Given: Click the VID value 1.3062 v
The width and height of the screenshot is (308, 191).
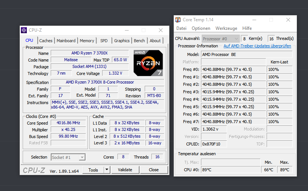Looking at the screenshot, I should coord(214,129).
